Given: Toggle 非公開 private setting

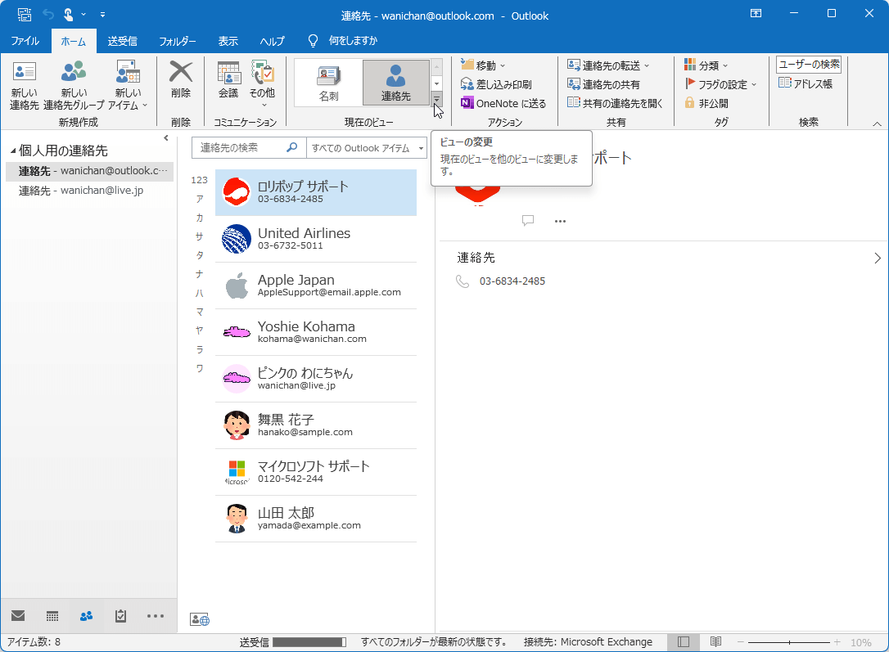Looking at the screenshot, I should pyautogui.click(x=706, y=103).
